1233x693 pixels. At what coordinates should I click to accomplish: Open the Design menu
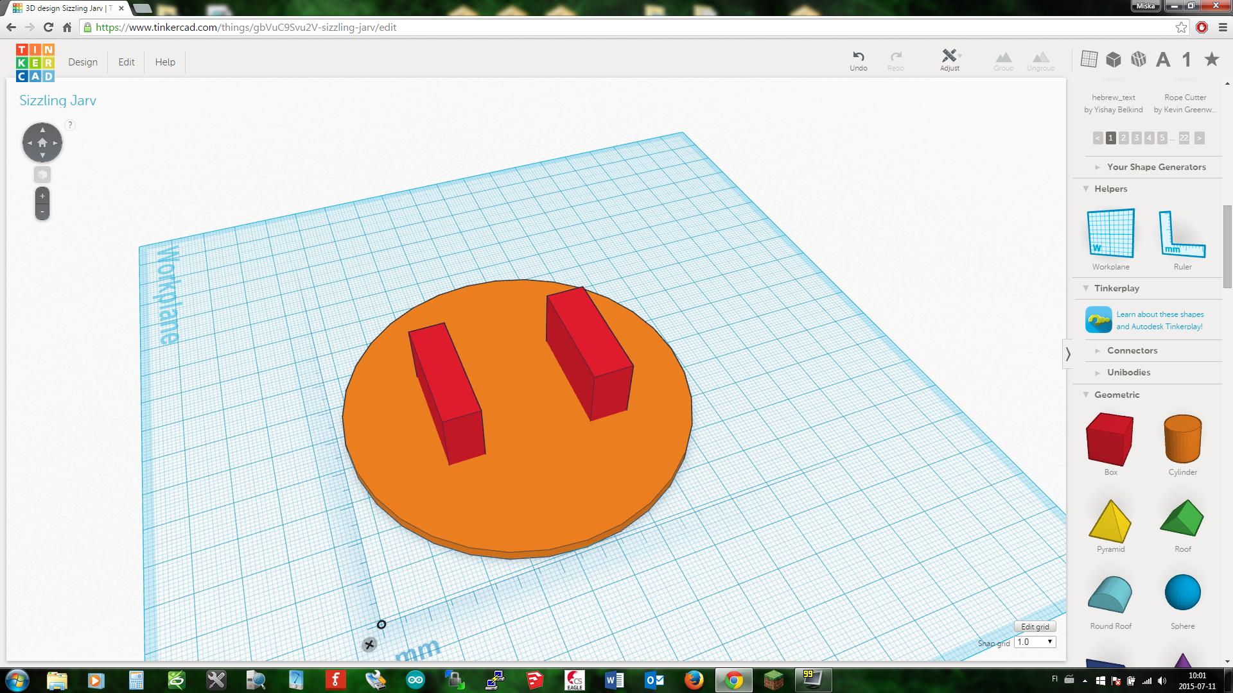83,62
